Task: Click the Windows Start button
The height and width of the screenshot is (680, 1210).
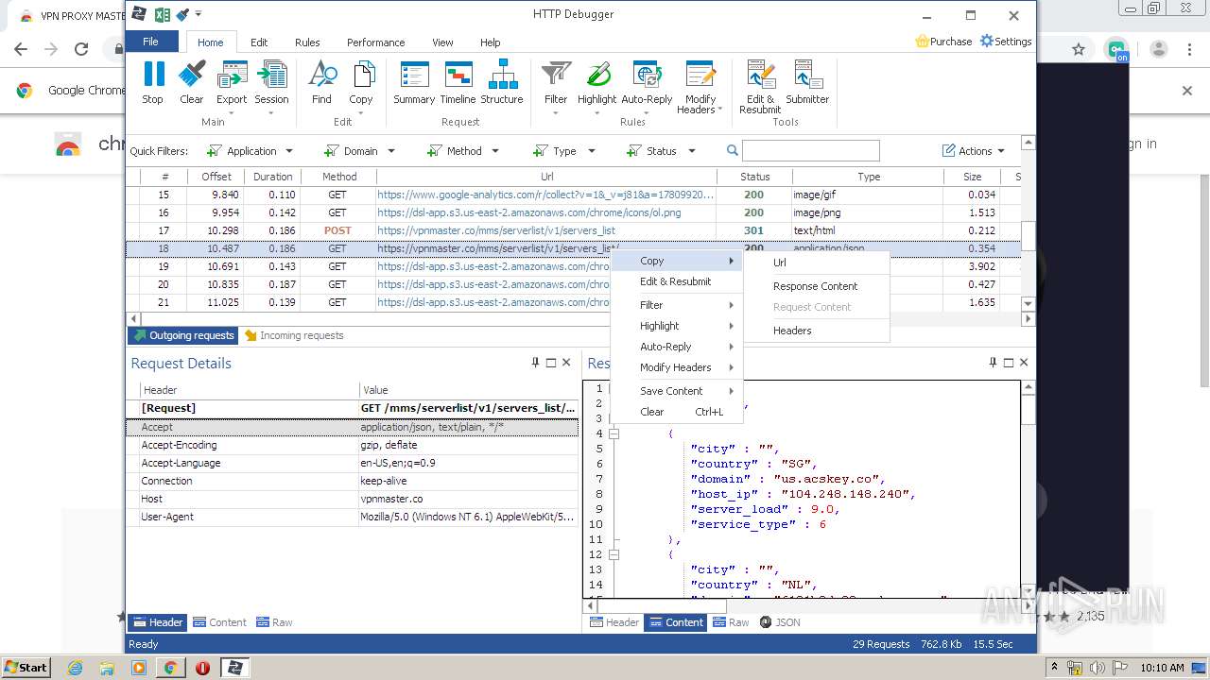Action: (x=26, y=667)
